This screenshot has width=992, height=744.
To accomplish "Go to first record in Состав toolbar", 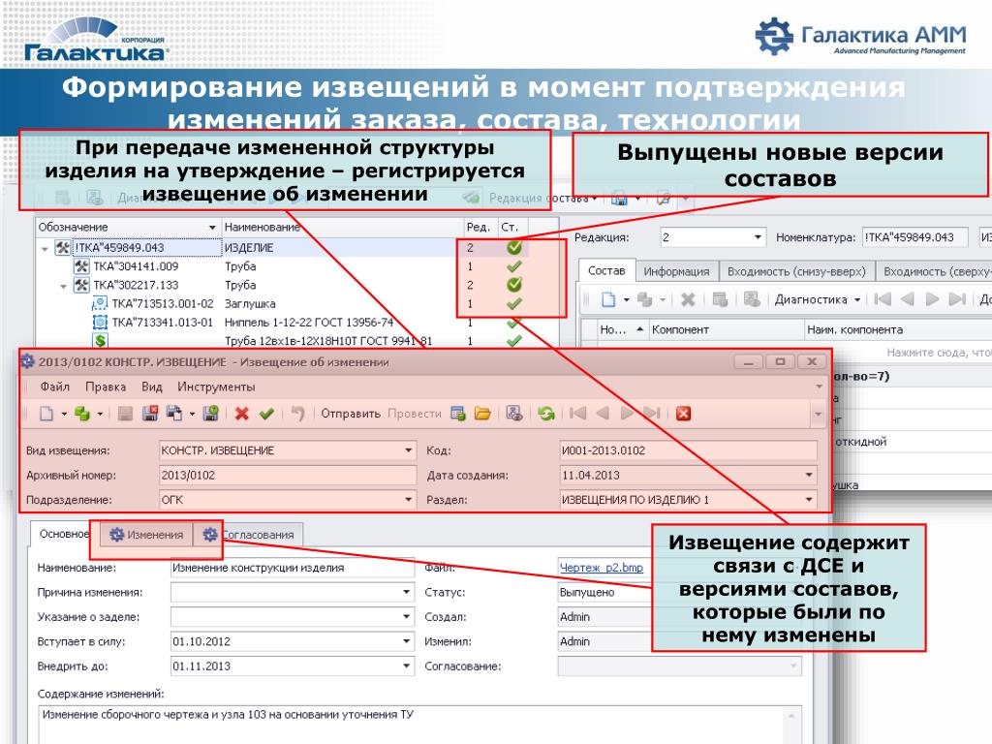I will [x=883, y=299].
